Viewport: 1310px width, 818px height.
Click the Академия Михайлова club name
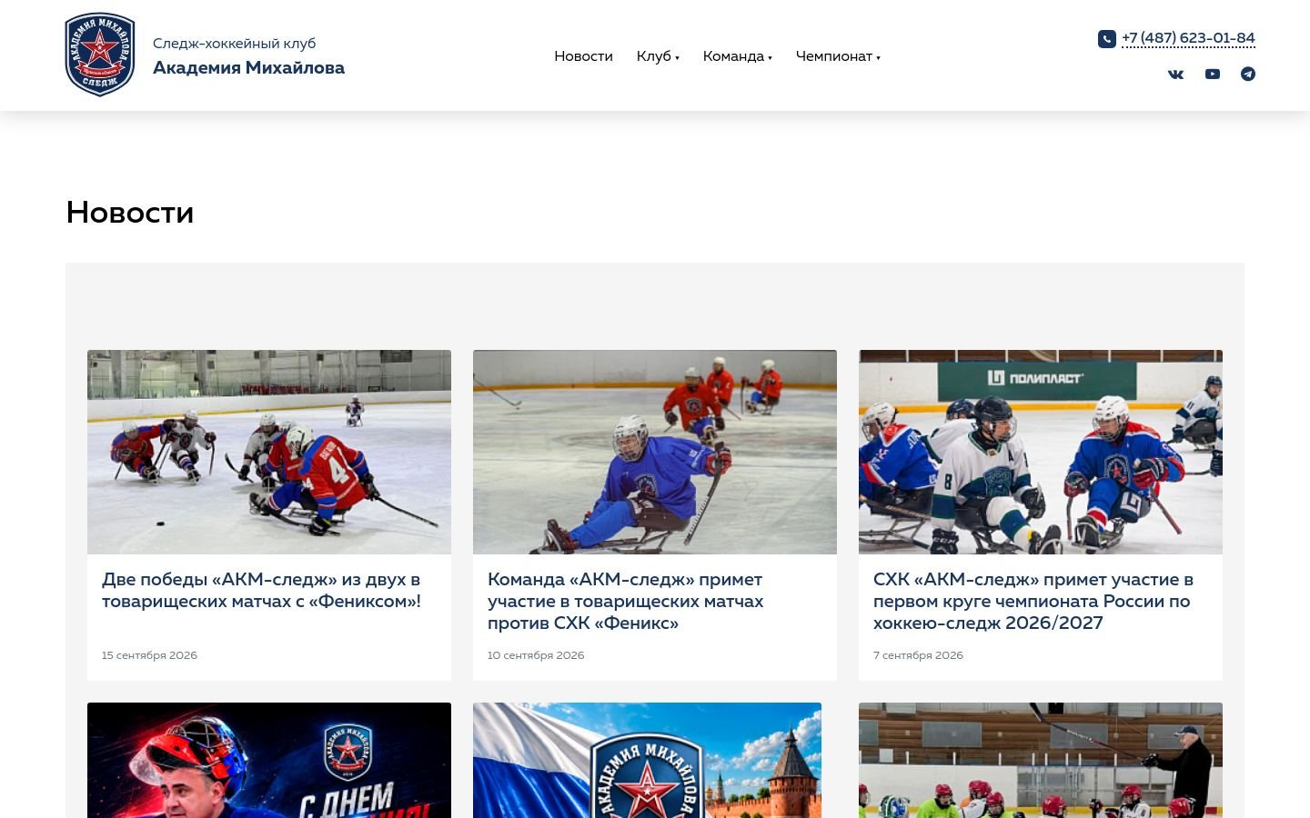(x=248, y=68)
